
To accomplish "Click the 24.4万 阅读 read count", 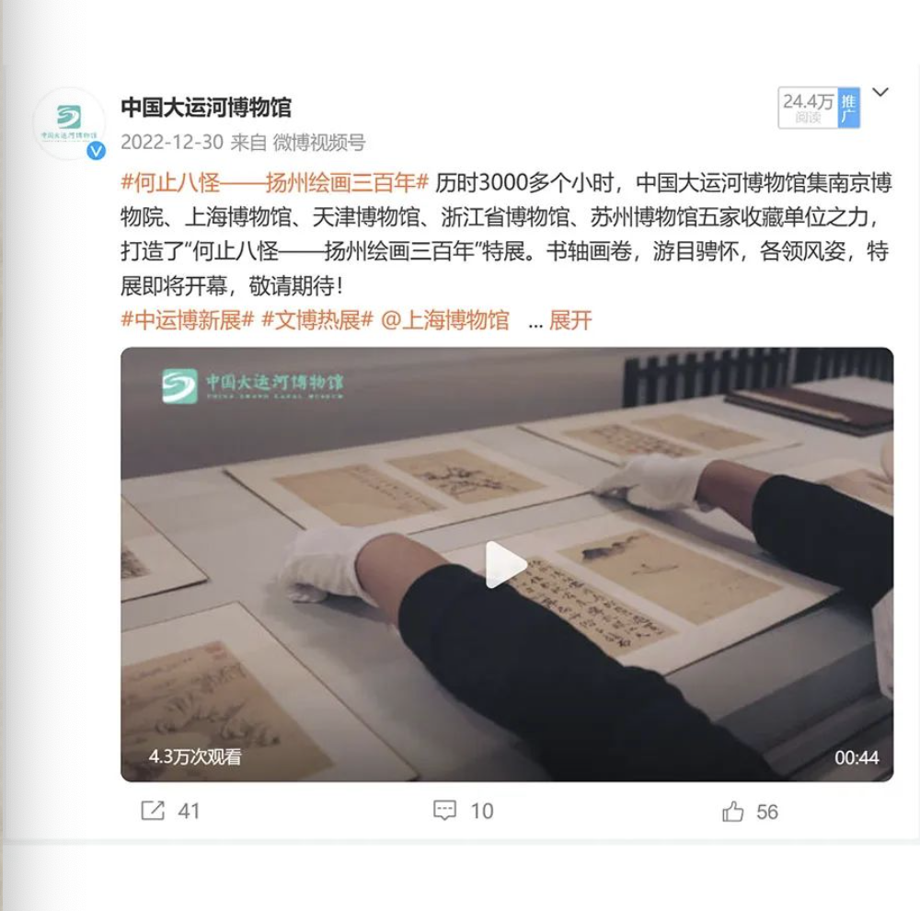I will click(x=808, y=108).
